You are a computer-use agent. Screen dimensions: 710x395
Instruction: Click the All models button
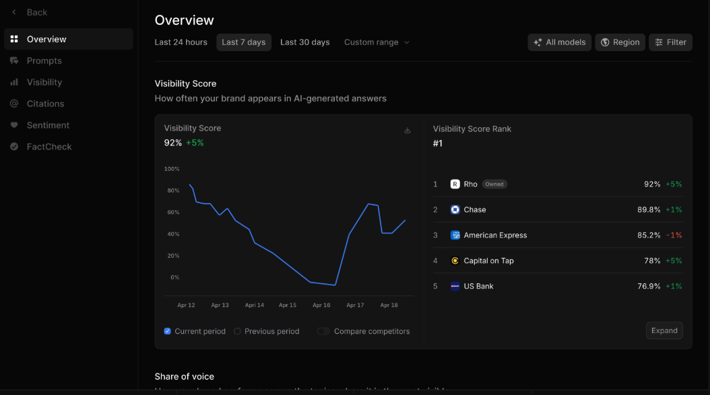click(x=559, y=42)
